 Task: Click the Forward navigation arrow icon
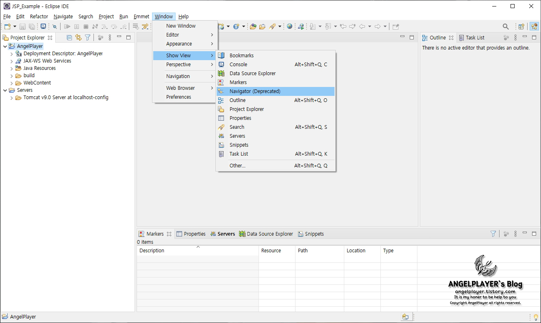[378, 26]
